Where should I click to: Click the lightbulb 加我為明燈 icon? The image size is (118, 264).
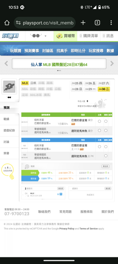(x=8, y=171)
